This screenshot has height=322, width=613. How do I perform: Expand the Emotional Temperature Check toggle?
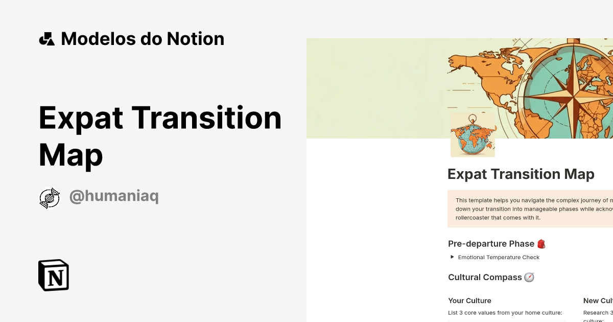pyautogui.click(x=499, y=257)
